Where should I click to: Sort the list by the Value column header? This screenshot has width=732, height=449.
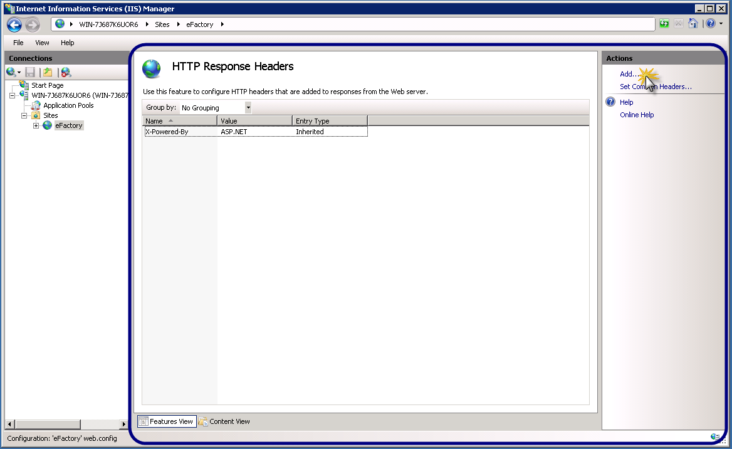tap(255, 121)
